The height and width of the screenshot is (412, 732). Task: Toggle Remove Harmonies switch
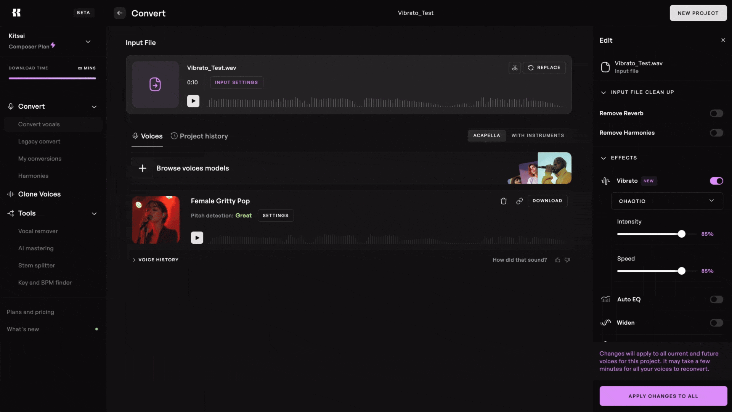pyautogui.click(x=716, y=133)
